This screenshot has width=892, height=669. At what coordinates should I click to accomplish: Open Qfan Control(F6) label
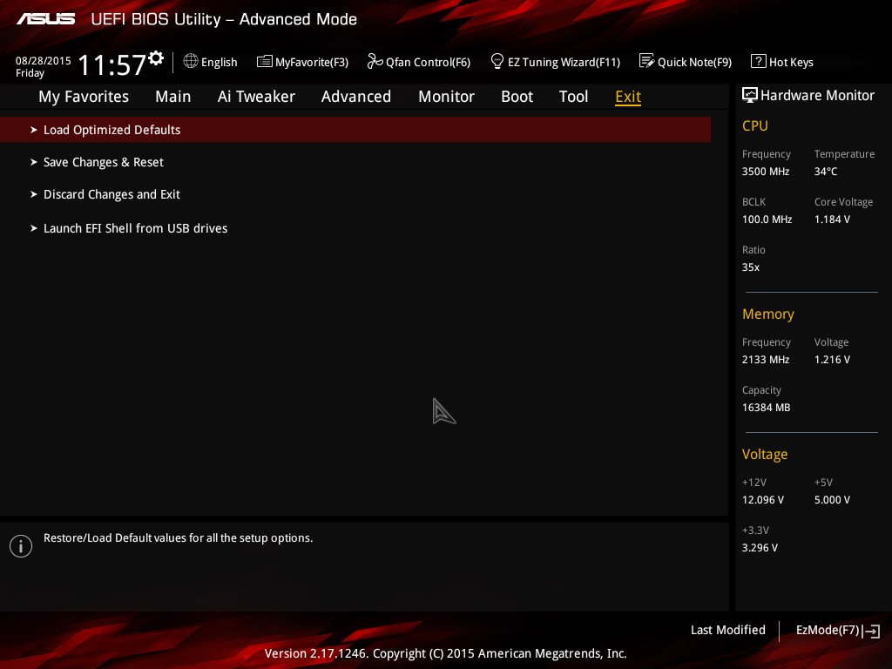(x=428, y=62)
